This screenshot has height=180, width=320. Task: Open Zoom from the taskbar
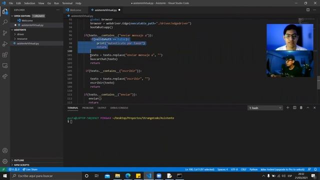tap(159, 175)
